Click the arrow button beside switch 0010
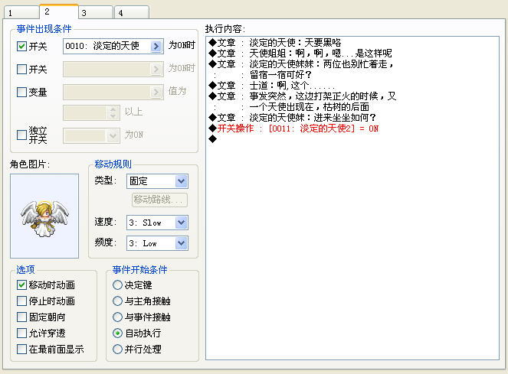This screenshot has width=508, height=374. [156, 46]
